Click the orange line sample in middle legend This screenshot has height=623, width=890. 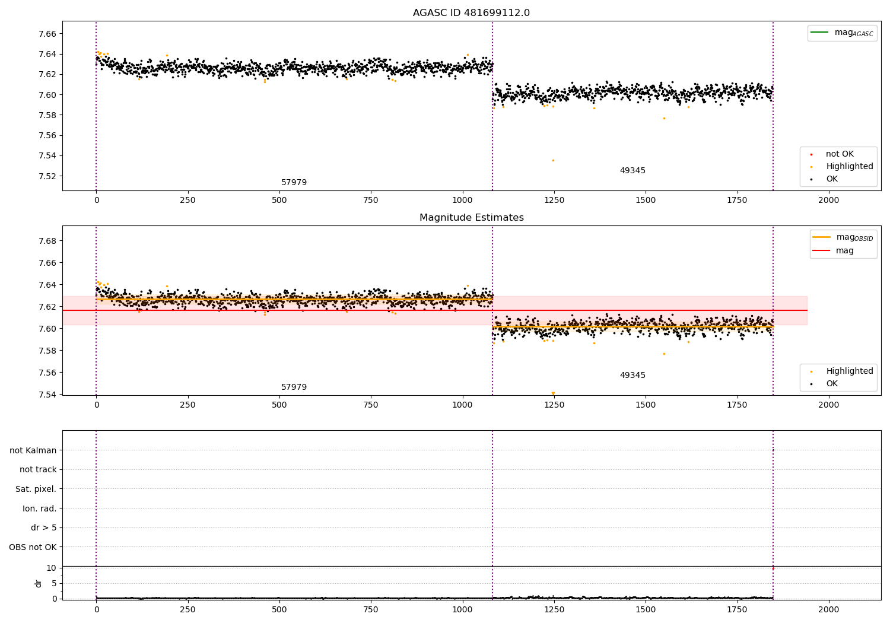click(821, 237)
